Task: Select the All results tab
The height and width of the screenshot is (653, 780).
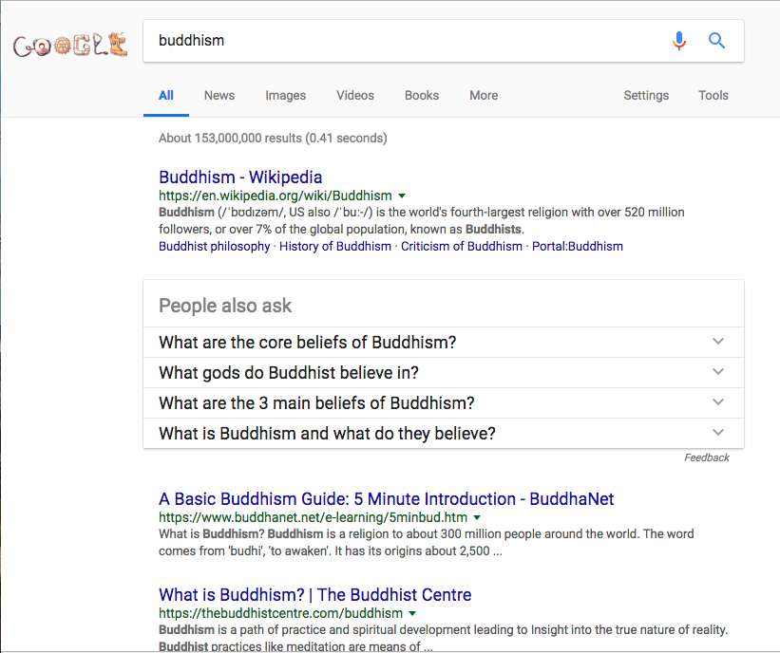Action: click(166, 96)
